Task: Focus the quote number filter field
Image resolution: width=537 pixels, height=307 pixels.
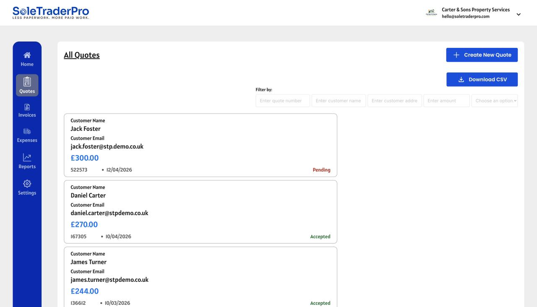Action: (x=282, y=101)
